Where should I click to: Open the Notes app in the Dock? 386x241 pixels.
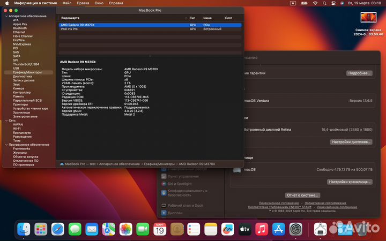pos(211,229)
